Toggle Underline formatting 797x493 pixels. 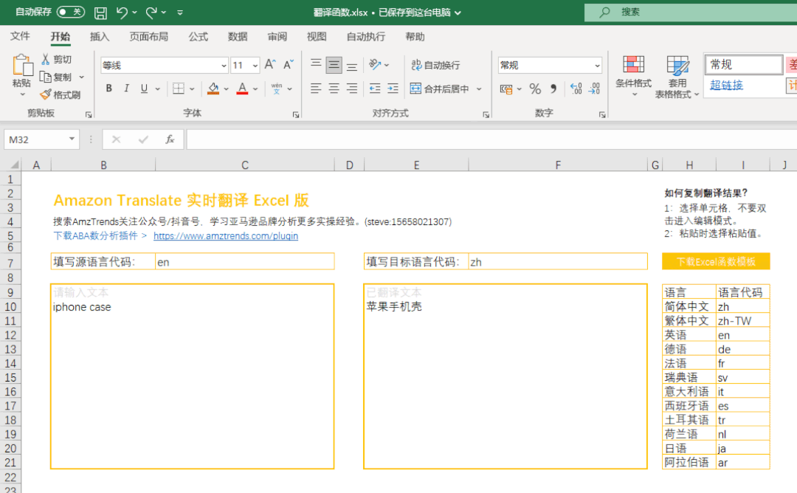click(145, 89)
